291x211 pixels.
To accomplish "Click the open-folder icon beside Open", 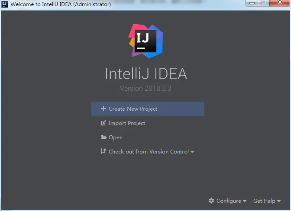I will coord(103,137).
